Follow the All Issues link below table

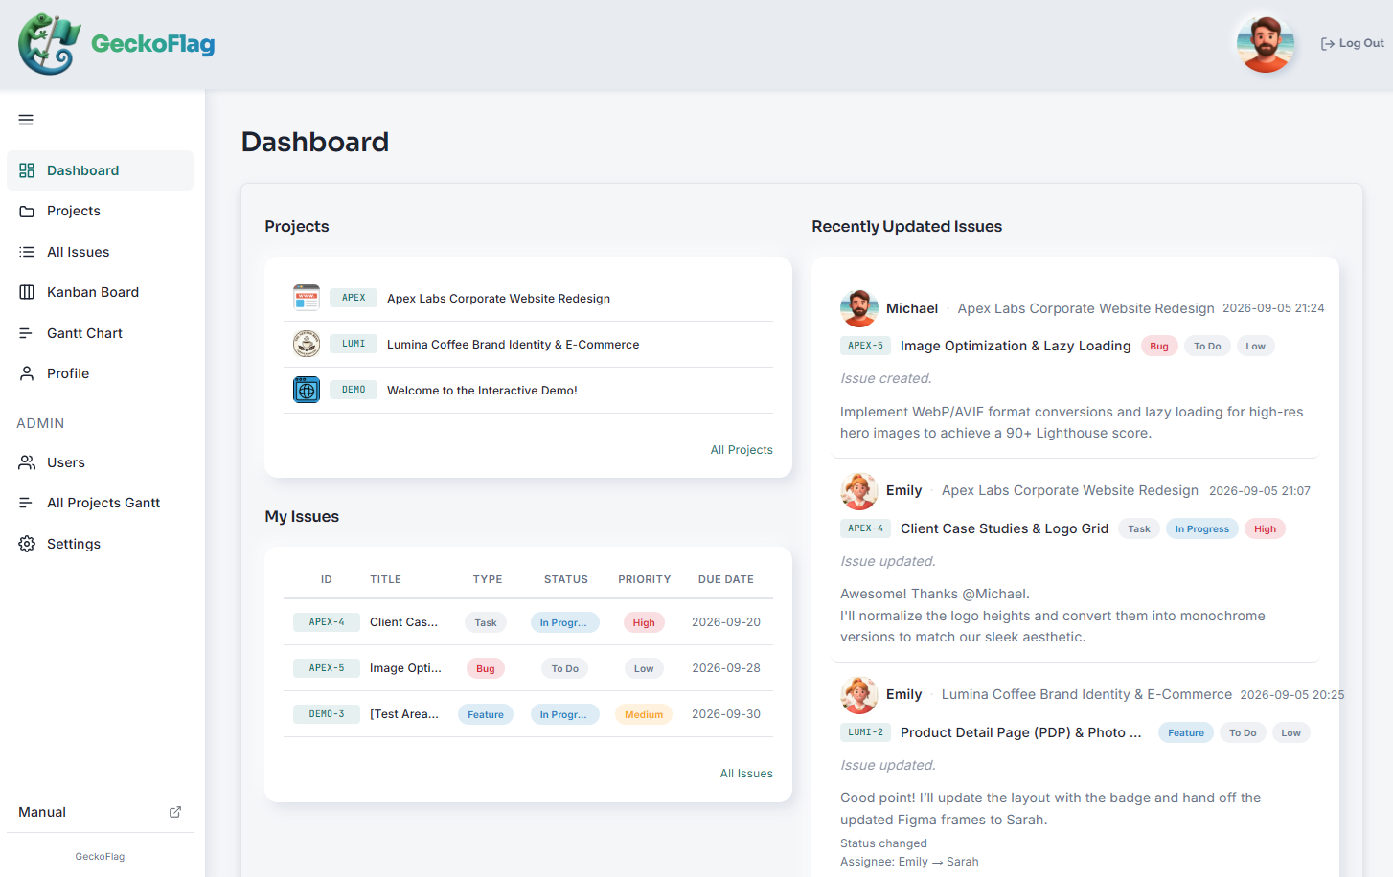(746, 774)
